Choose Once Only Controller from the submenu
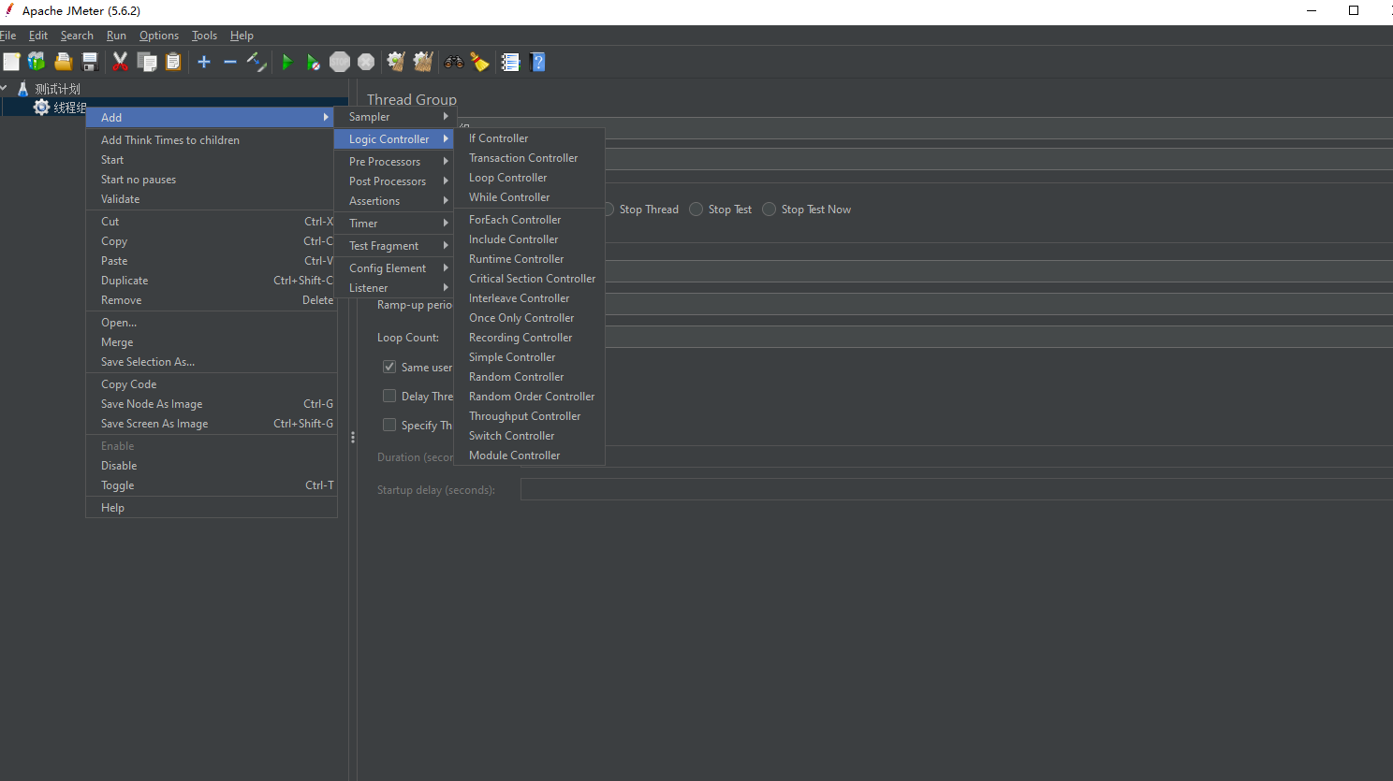 (530, 318)
